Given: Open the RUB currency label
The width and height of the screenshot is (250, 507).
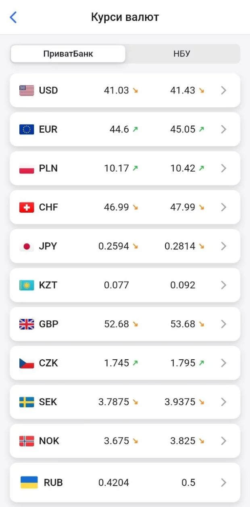Looking at the screenshot, I should click(x=53, y=482).
